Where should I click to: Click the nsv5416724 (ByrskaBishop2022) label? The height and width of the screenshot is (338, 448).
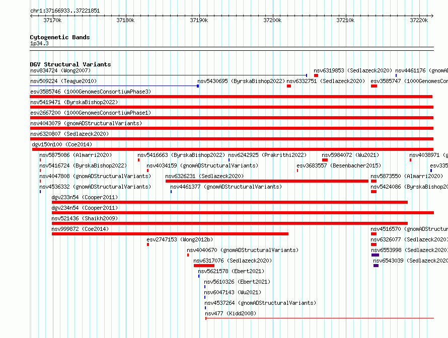tap(83, 165)
